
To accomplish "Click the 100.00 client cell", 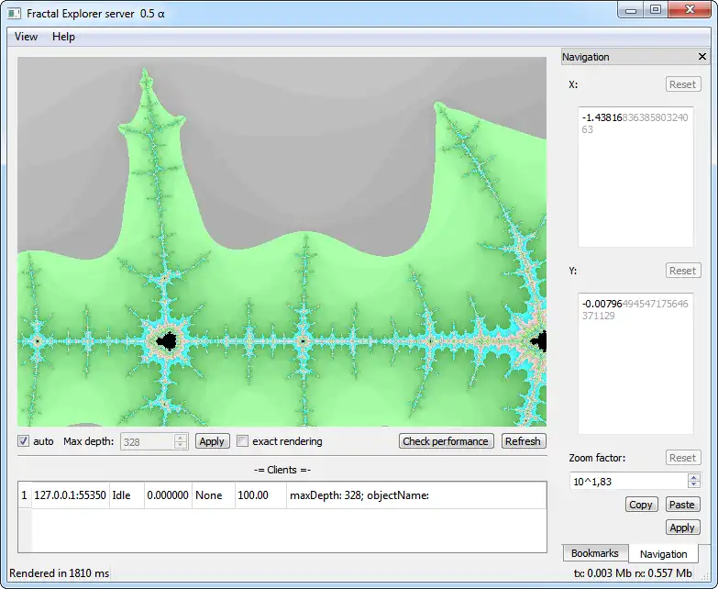I will [x=260, y=495].
